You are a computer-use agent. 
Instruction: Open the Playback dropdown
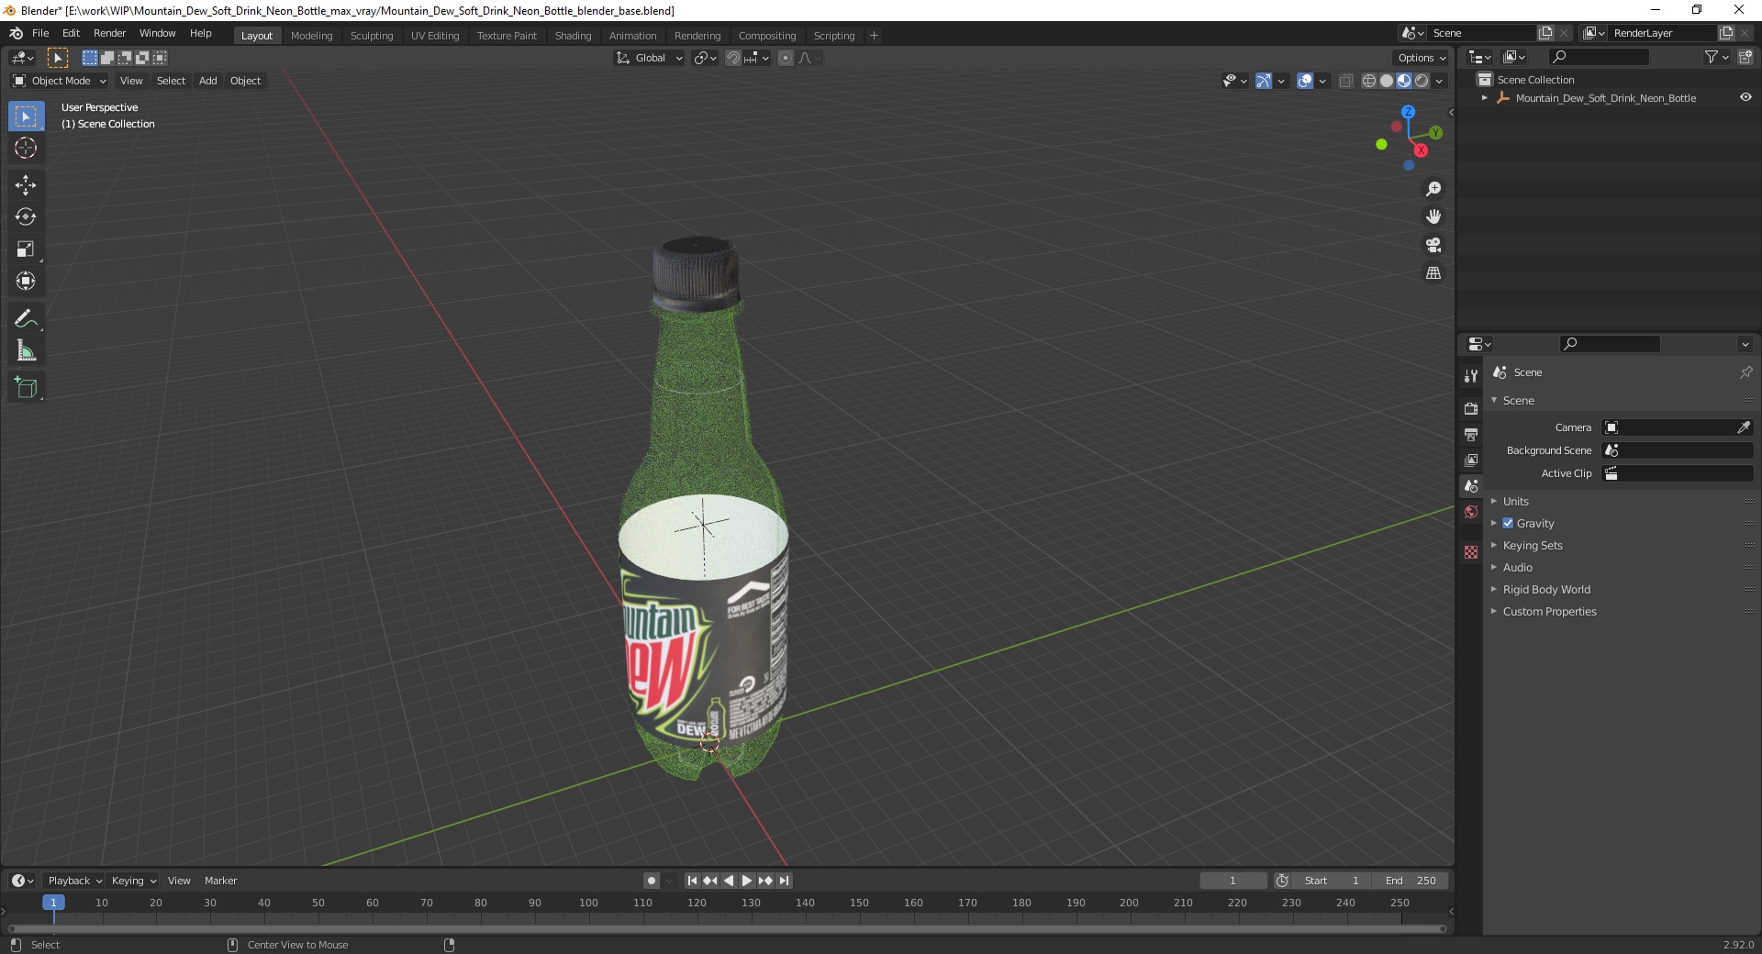[x=74, y=881]
